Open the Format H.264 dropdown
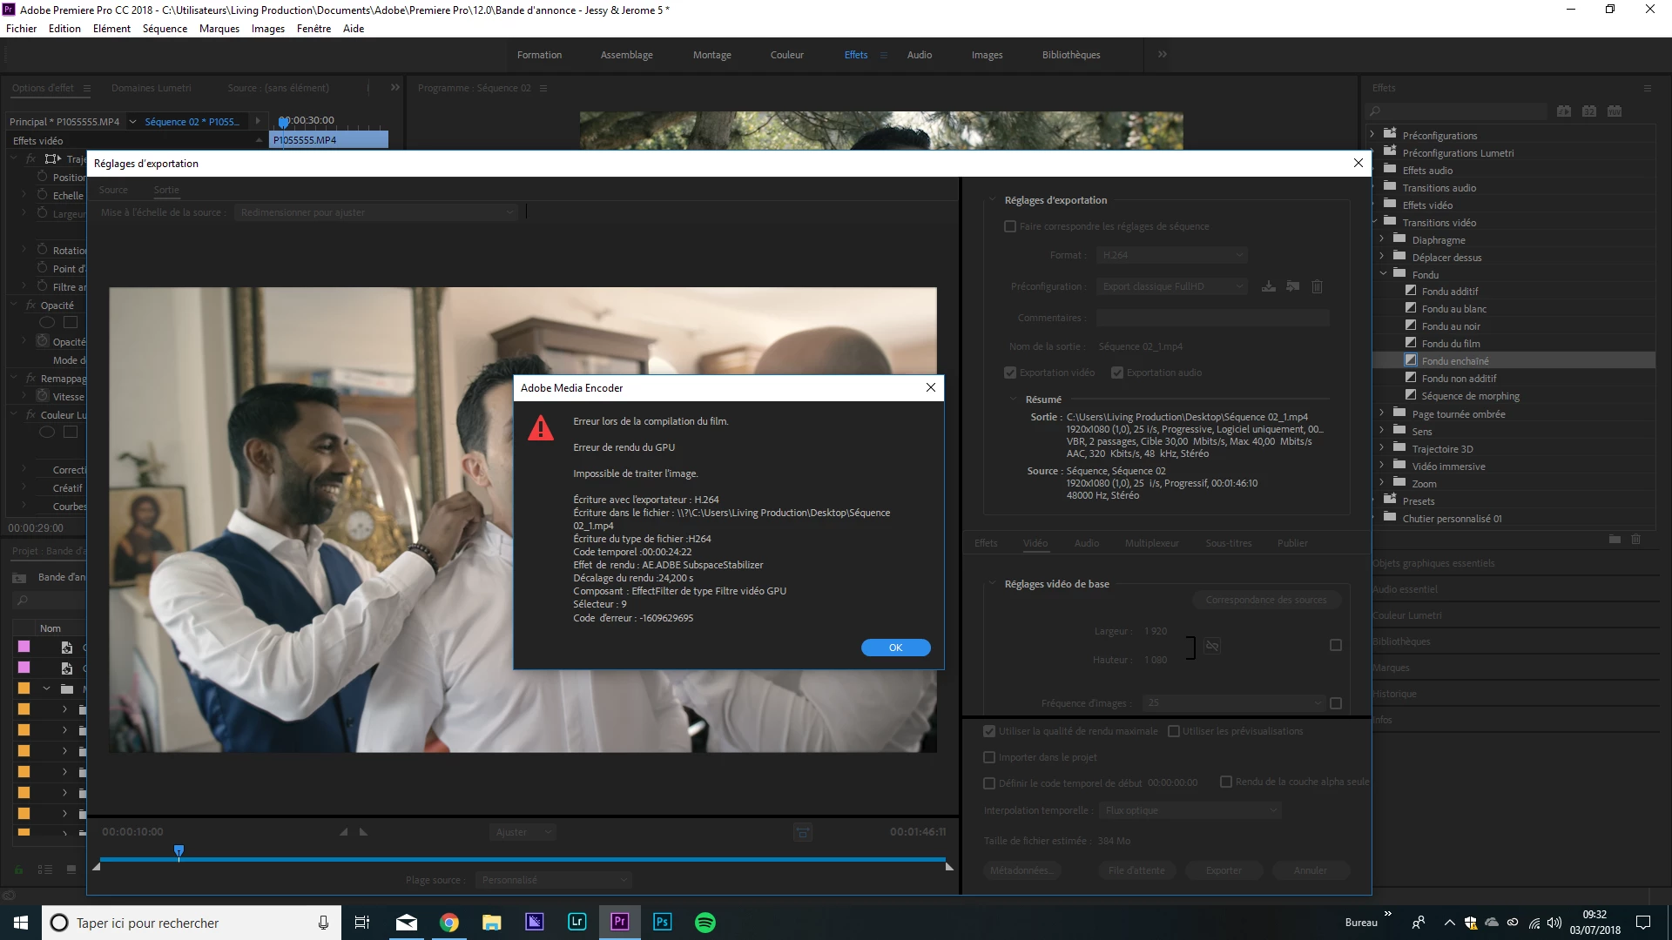The height and width of the screenshot is (940, 1672). pyautogui.click(x=1171, y=255)
